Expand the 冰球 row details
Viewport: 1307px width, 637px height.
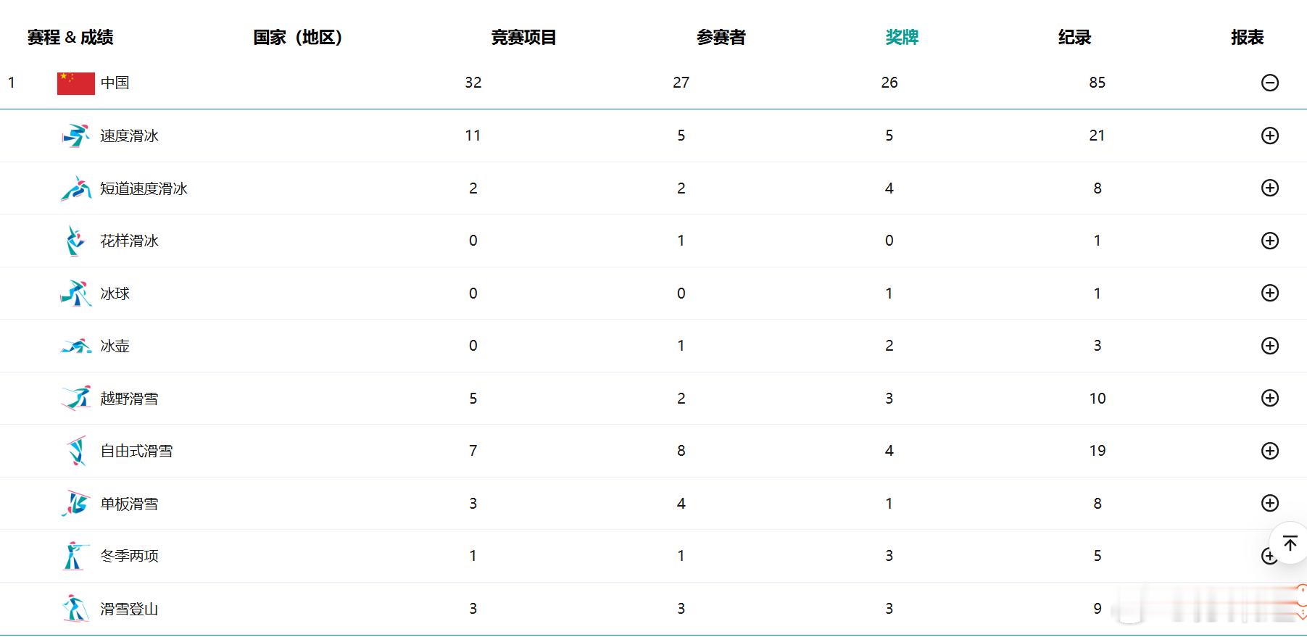pos(1270,293)
